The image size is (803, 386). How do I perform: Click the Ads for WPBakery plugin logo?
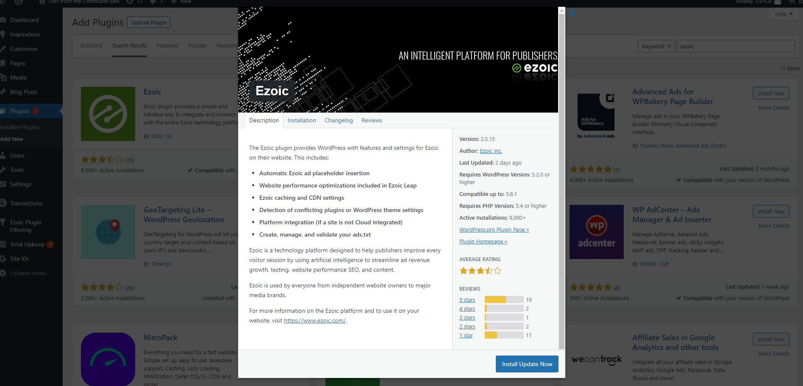pyautogui.click(x=596, y=114)
